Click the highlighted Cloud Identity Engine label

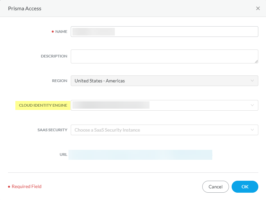(x=43, y=105)
